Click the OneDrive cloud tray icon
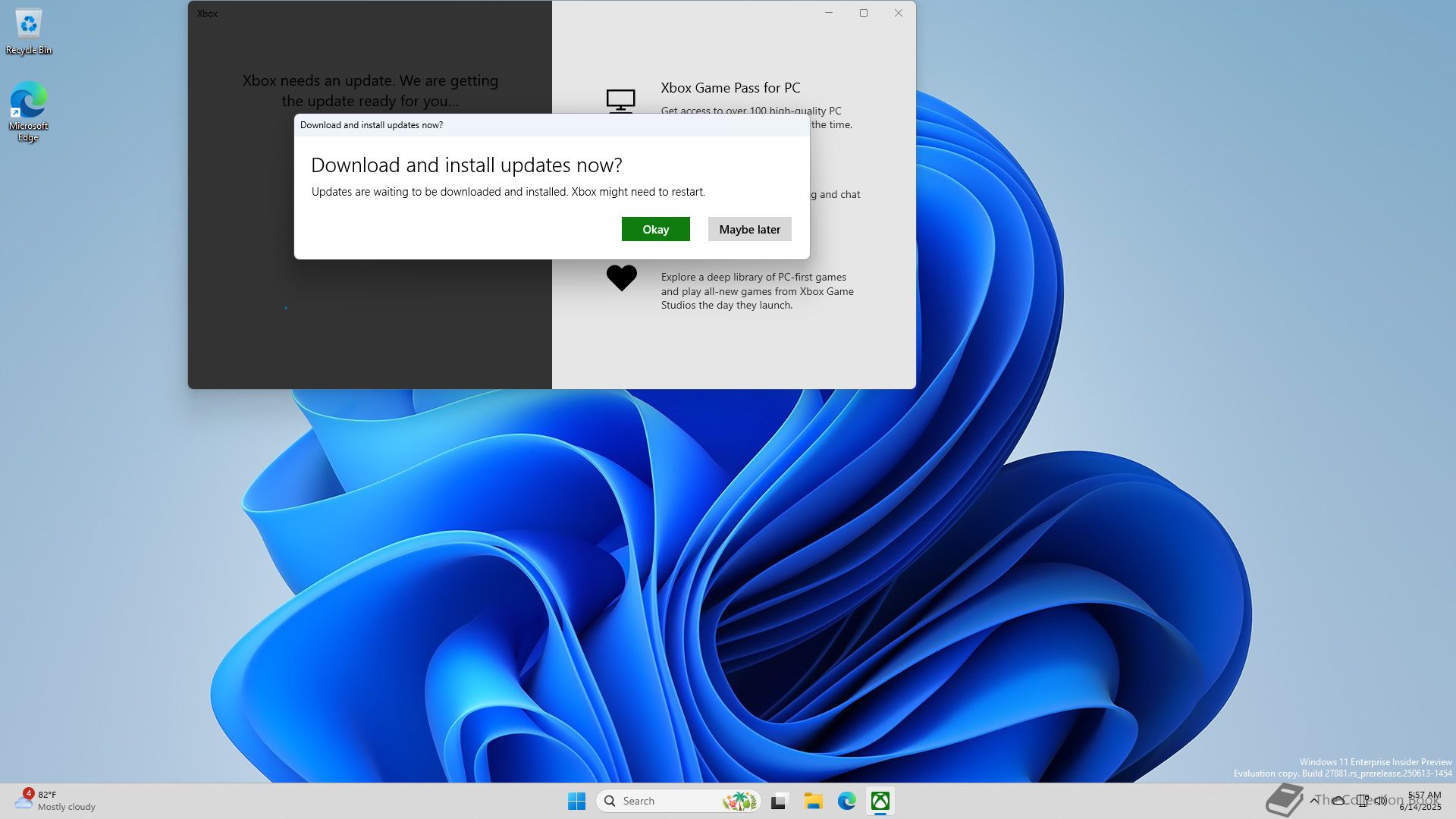Viewport: 1456px width, 819px height. pyautogui.click(x=1338, y=800)
